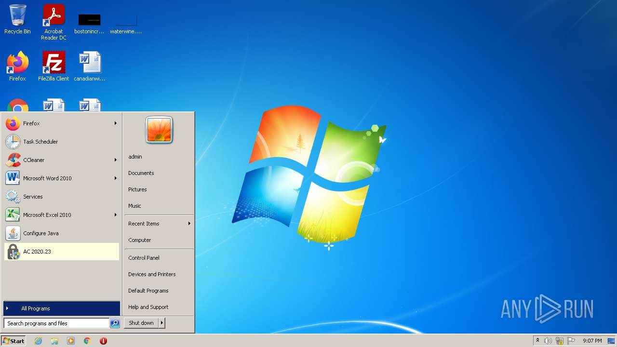617x347 pixels.
Task: Expand Microsoft Excel 2010 jump list arrow
Action: 116,215
